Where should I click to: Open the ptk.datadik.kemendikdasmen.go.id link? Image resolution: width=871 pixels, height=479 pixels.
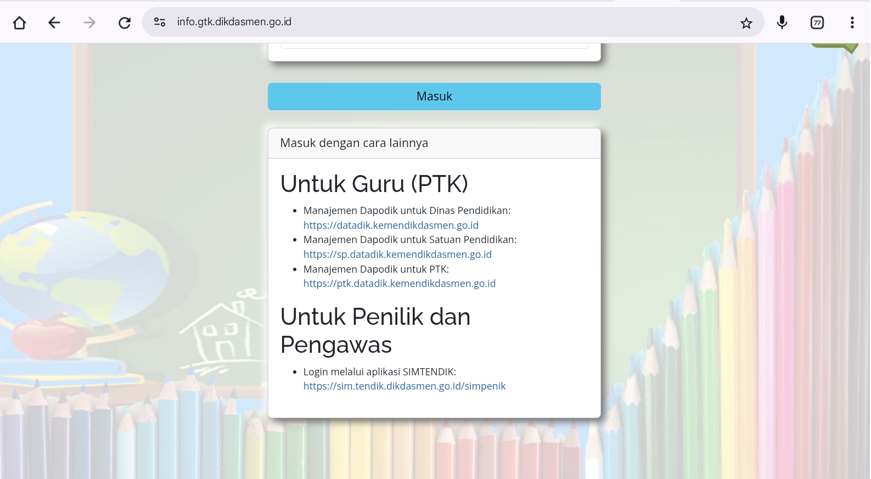[400, 283]
